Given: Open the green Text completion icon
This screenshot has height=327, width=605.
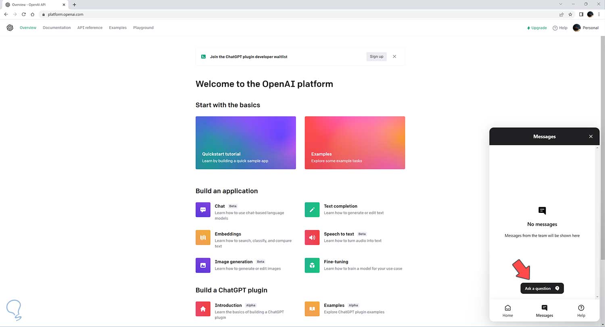Looking at the screenshot, I should (x=312, y=210).
